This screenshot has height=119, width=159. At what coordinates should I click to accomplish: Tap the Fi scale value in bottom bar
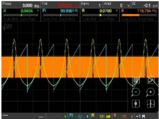(x=80, y=116)
